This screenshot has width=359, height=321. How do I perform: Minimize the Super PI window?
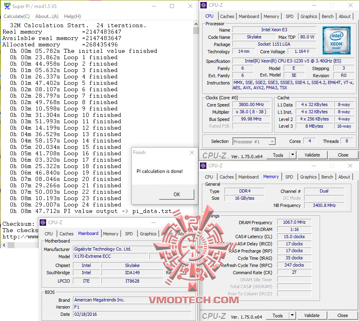pos(154,6)
